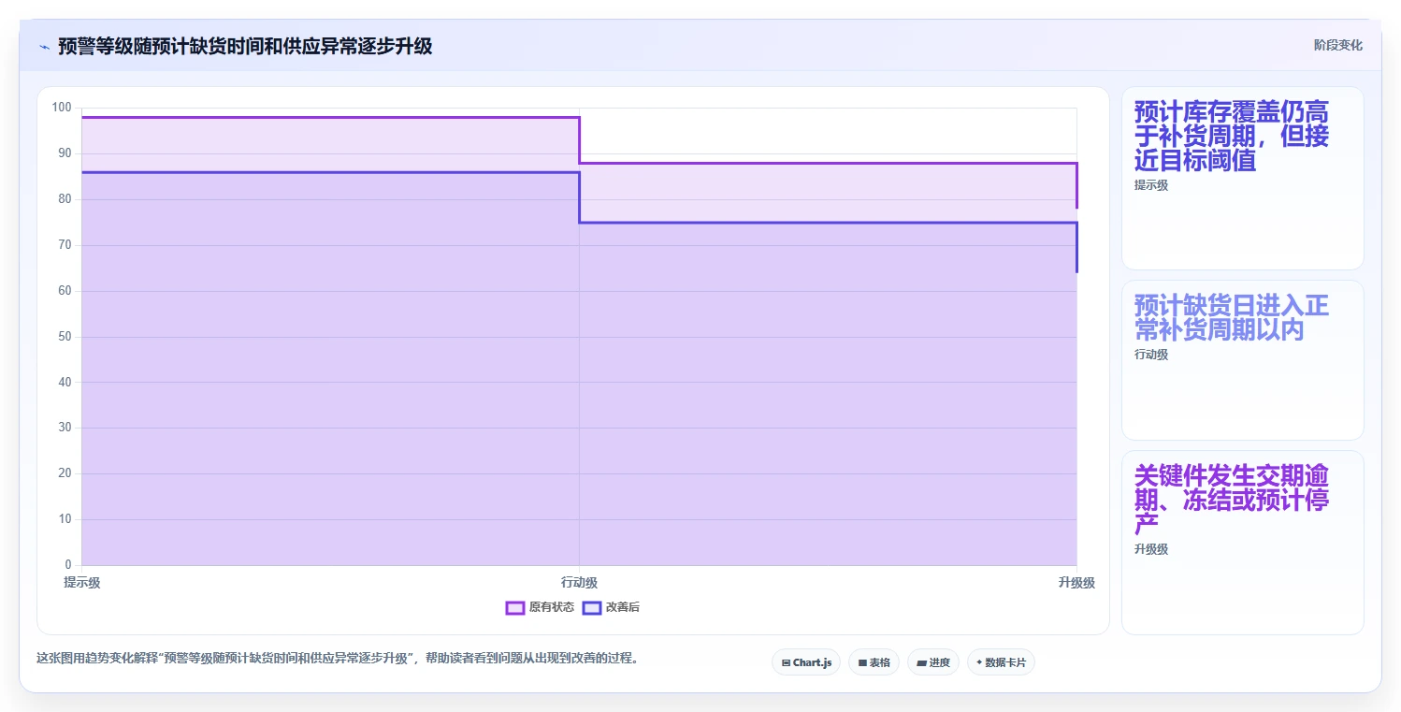Select the 升级级 x-axis label
The image size is (1401, 712).
pos(1076,583)
